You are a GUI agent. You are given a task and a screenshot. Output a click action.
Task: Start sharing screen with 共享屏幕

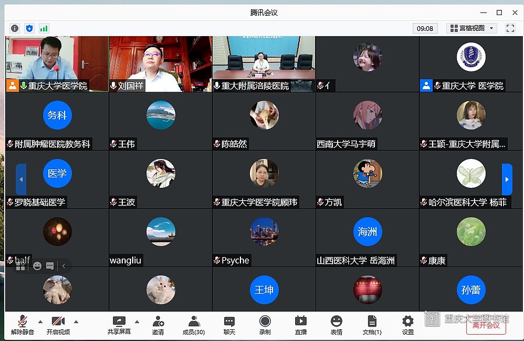119,325
